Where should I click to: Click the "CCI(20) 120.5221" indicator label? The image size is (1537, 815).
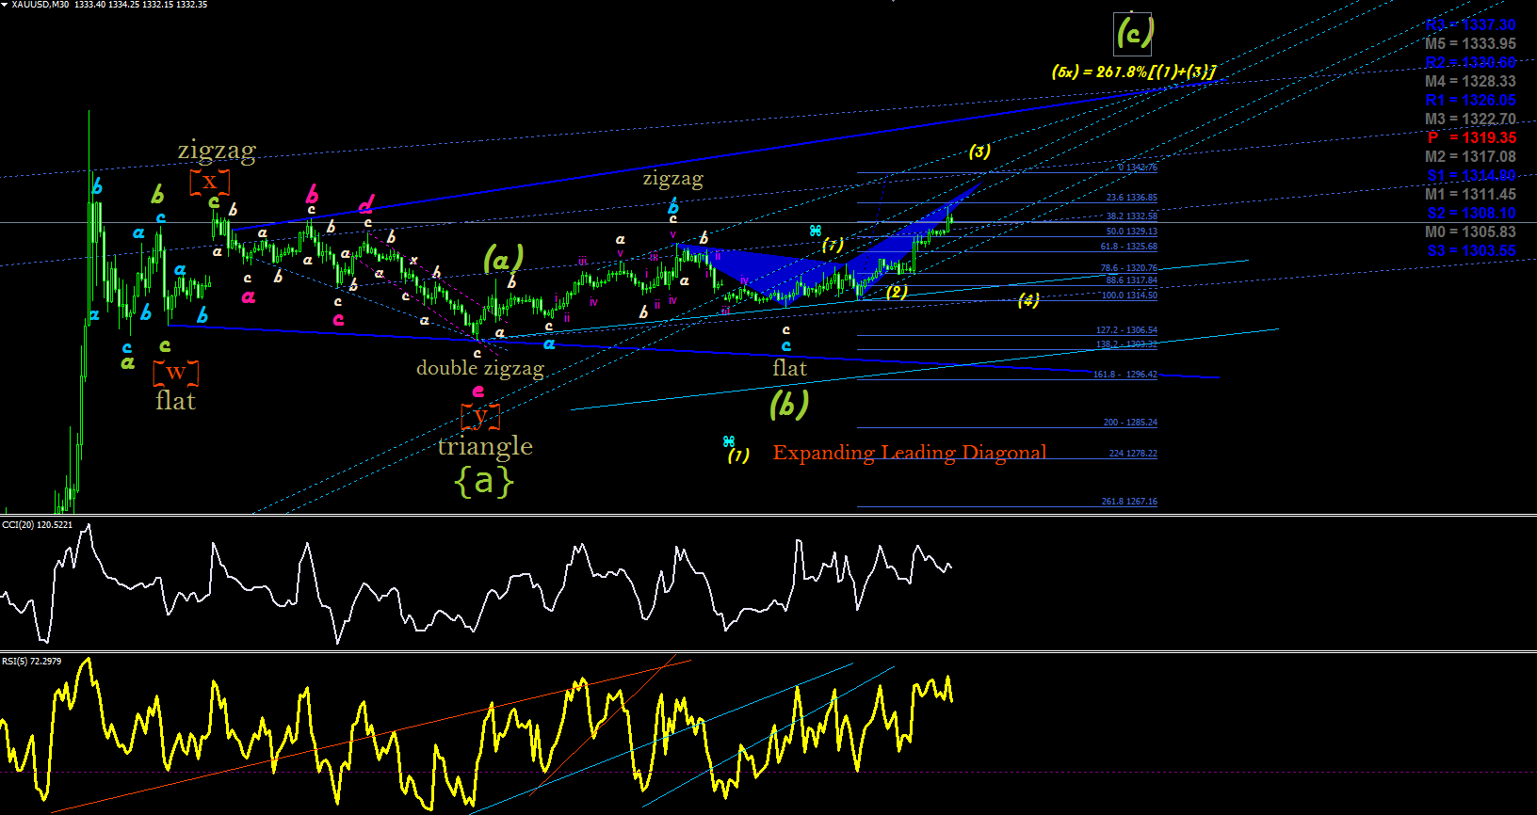(x=38, y=524)
